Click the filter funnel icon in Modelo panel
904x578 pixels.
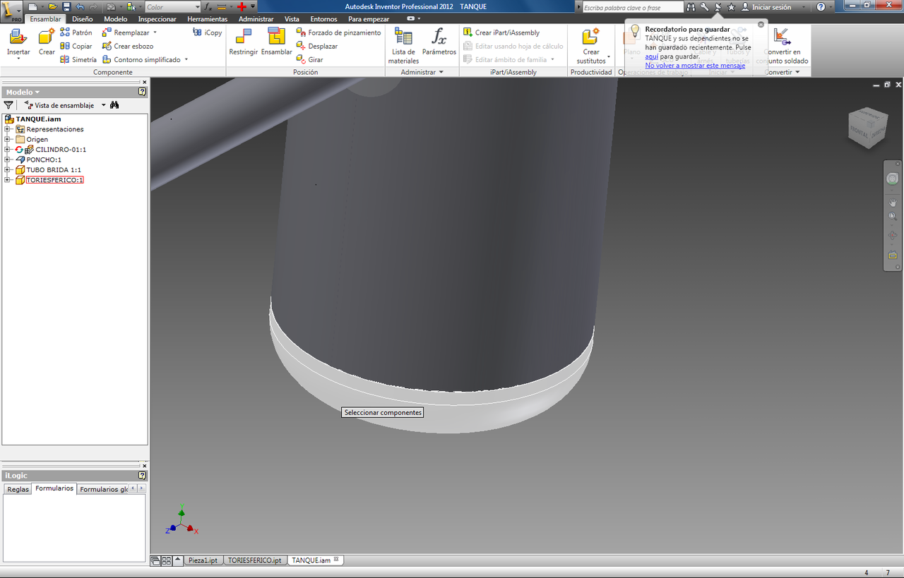click(8, 105)
